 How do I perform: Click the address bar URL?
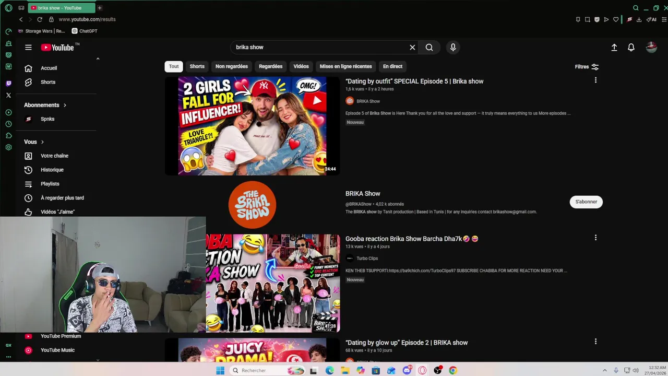87,19
